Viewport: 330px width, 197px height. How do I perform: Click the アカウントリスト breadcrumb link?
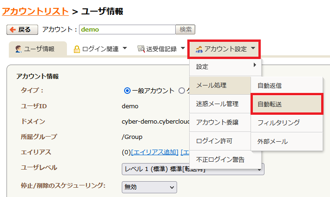35,11
